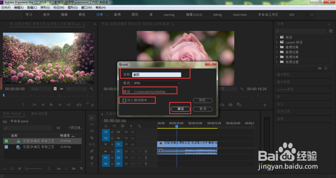The height and width of the screenshot is (178, 336).
Task: Click the New Item icon in Project panel
Action: tap(81, 169)
